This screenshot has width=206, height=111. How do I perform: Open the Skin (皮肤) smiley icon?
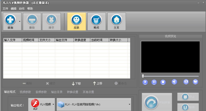pyautogui.click(x=76, y=20)
